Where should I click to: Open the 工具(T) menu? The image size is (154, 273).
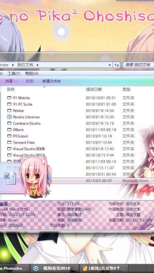coord(14,74)
